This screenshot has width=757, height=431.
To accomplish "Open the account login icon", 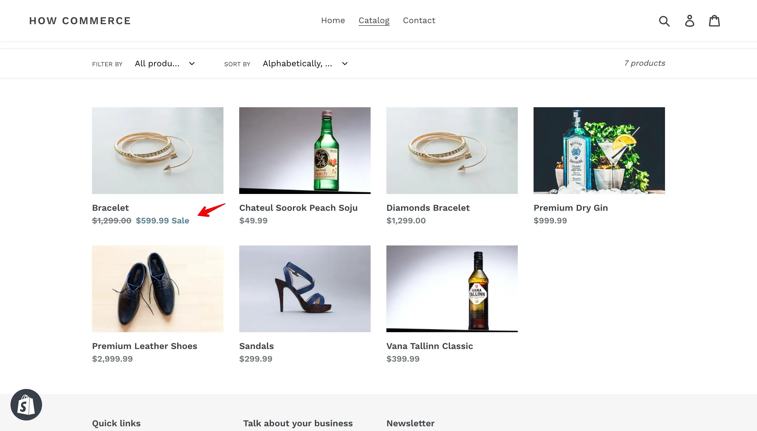I will click(x=689, y=21).
